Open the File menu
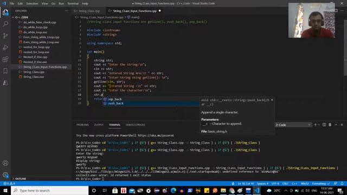347x195 pixels. [12, 3]
